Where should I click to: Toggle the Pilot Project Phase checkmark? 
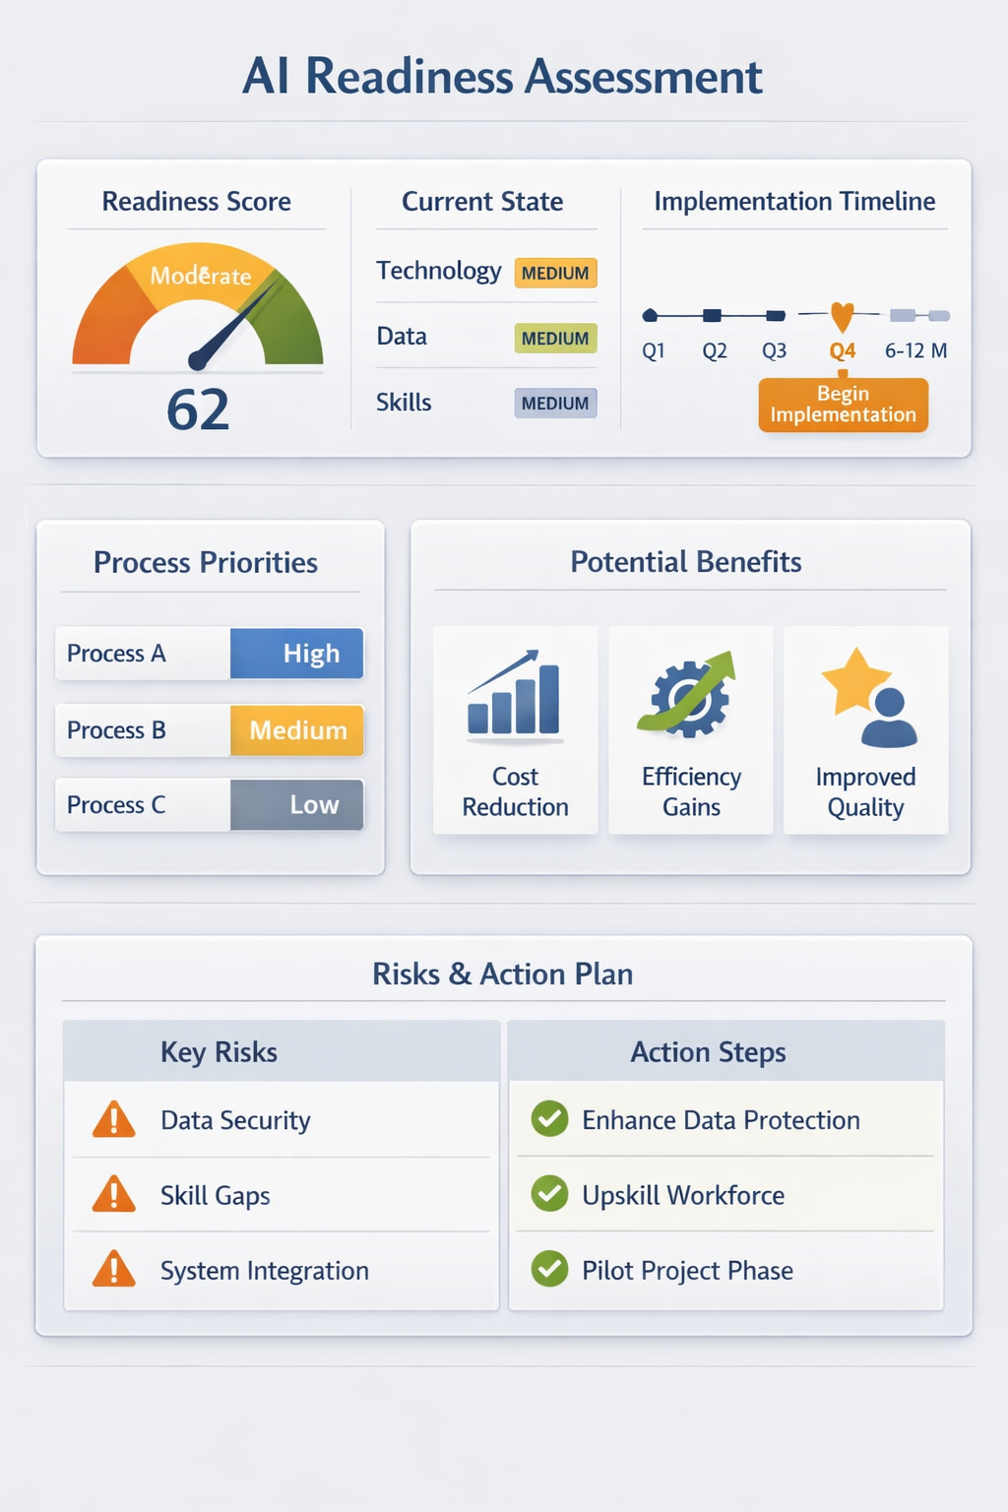tap(549, 1269)
